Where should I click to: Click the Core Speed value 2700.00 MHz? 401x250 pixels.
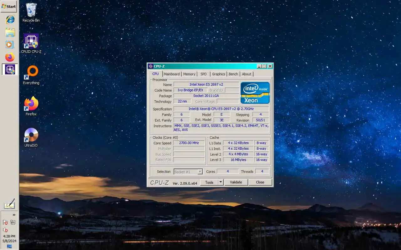189,143
